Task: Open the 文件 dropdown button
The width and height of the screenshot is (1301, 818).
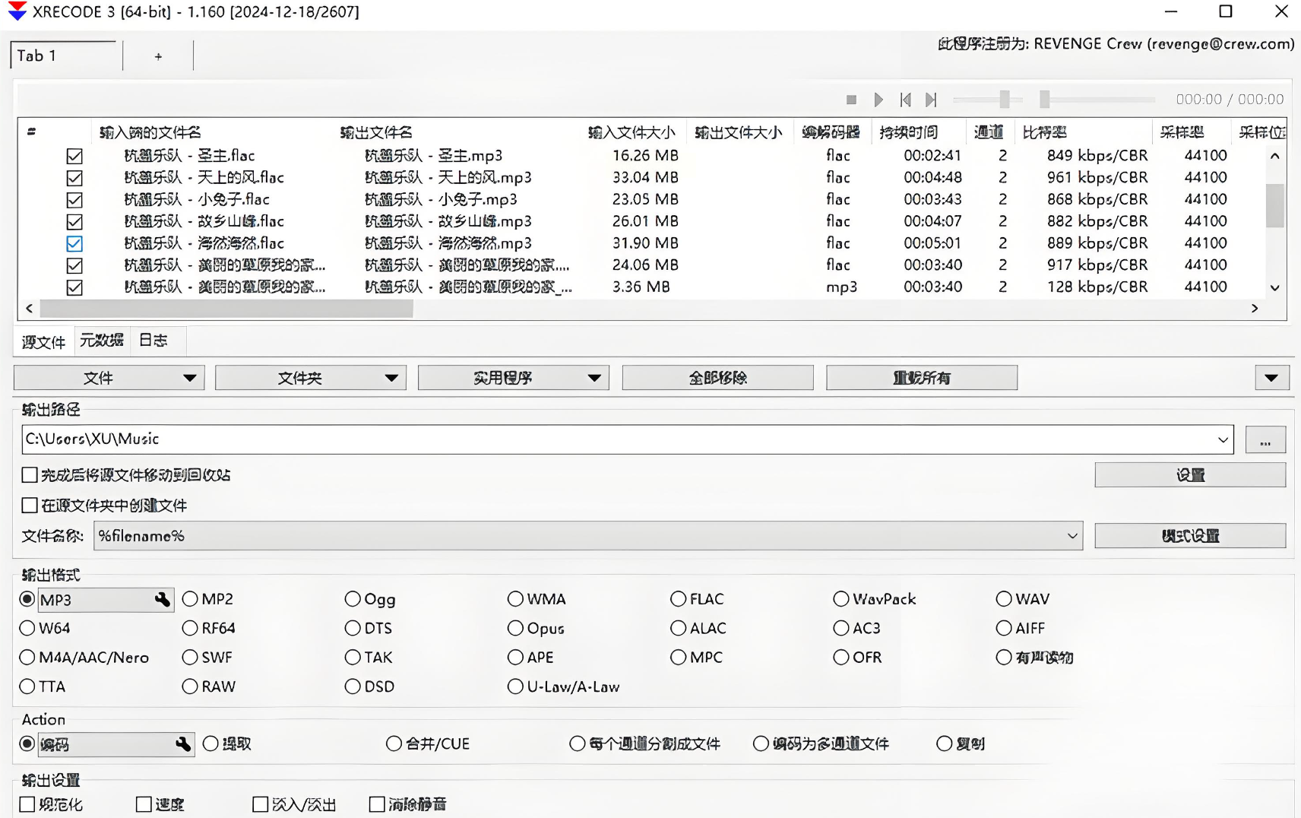Action: [x=109, y=378]
